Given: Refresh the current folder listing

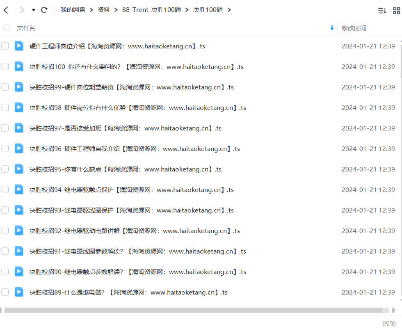Looking at the screenshot, I should 44,10.
